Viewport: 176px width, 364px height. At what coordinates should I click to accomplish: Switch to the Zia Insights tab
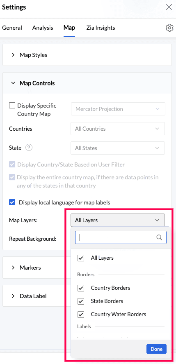101,28
